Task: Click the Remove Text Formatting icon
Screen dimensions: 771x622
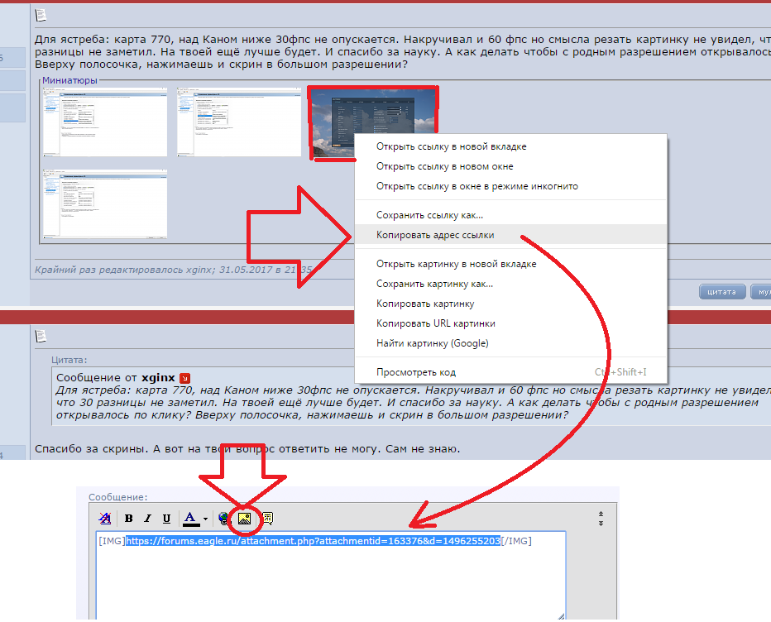Action: [105, 519]
